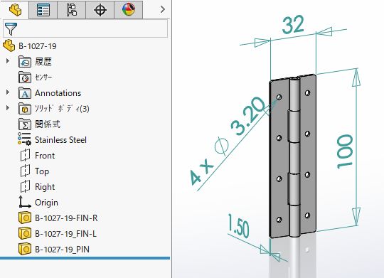384x278 pixels.
Task: Expand the 履歴 history folder
Action: [8, 61]
